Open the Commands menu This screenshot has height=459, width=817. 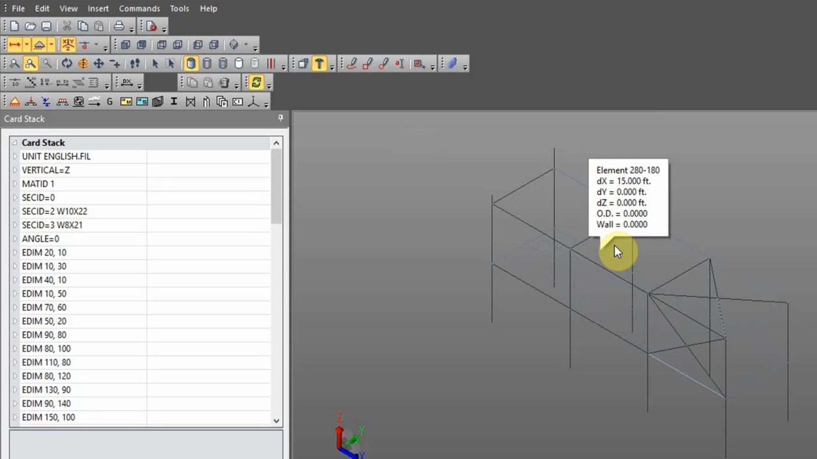(140, 9)
